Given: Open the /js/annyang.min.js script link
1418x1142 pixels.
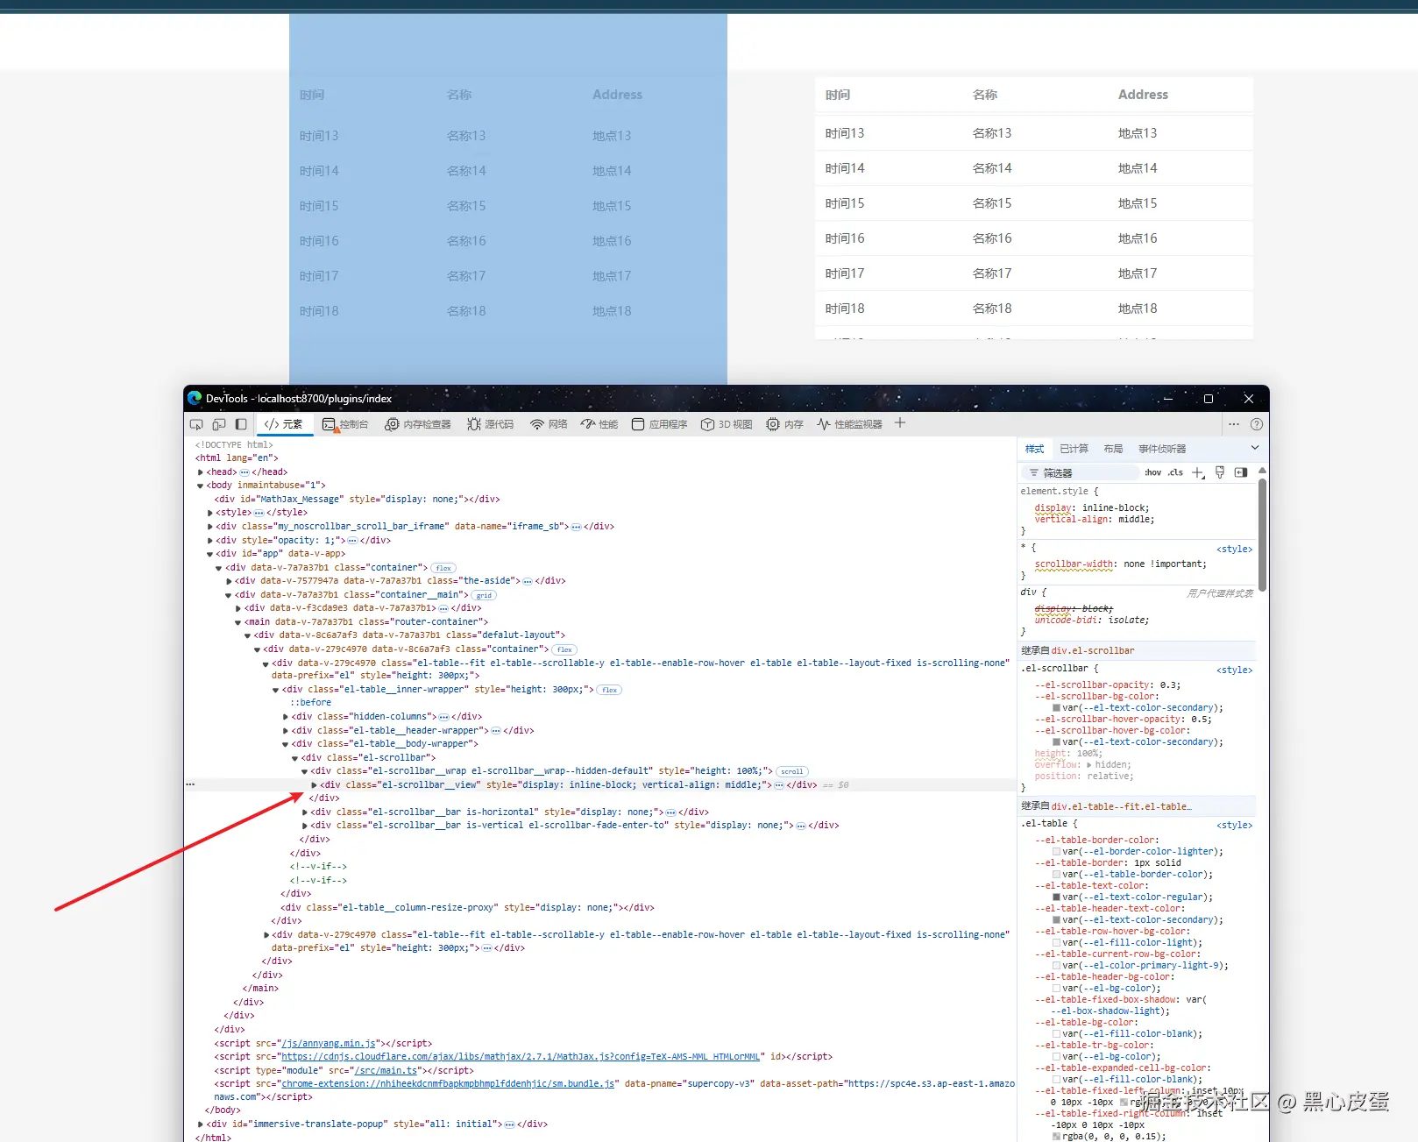Looking at the screenshot, I should [328, 1044].
